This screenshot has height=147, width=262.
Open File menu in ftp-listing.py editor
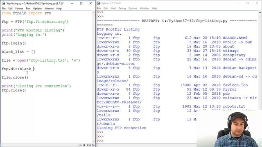click(x=4, y=9)
